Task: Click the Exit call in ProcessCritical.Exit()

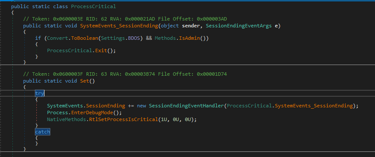Action: (101, 50)
